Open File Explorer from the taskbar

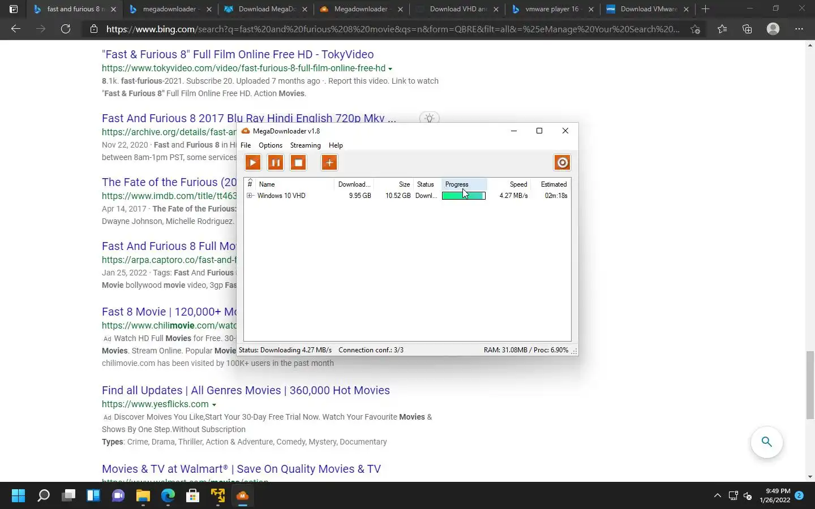point(143,496)
